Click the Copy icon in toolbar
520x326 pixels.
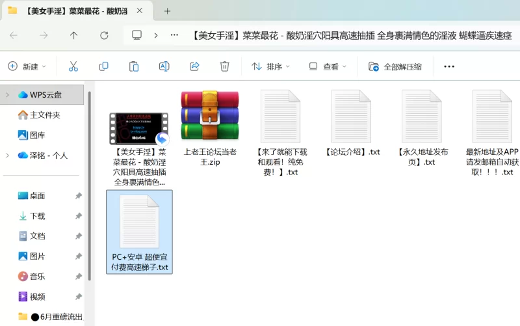103,66
